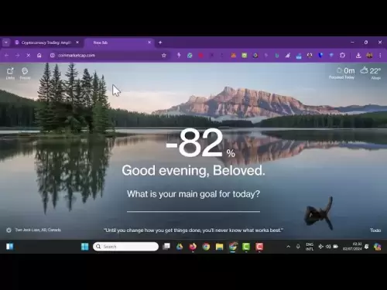387x290 pixels.
Task: Stop loading the page
Action: pos(29,56)
